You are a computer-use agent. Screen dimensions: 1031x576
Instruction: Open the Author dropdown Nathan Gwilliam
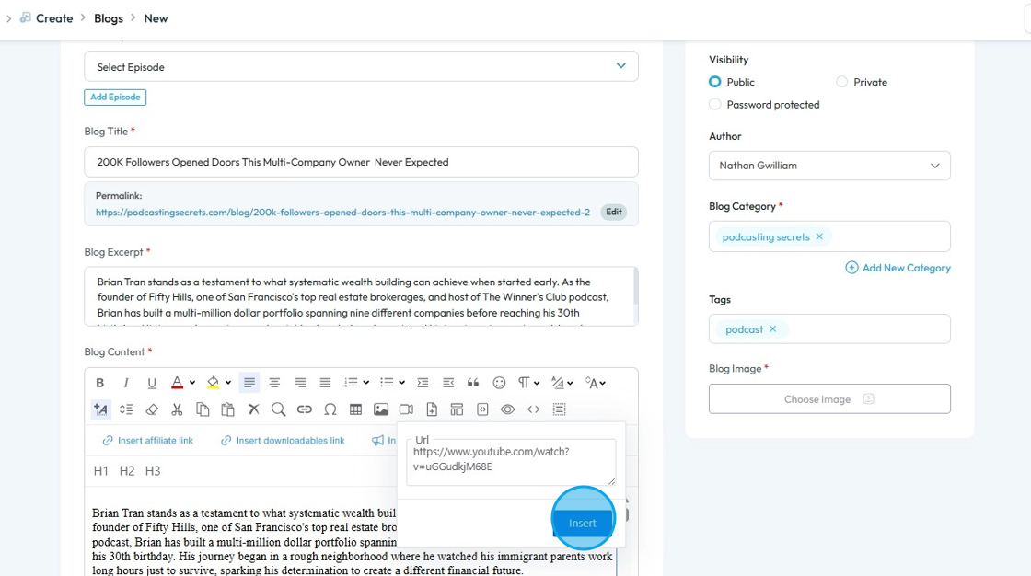coord(829,166)
